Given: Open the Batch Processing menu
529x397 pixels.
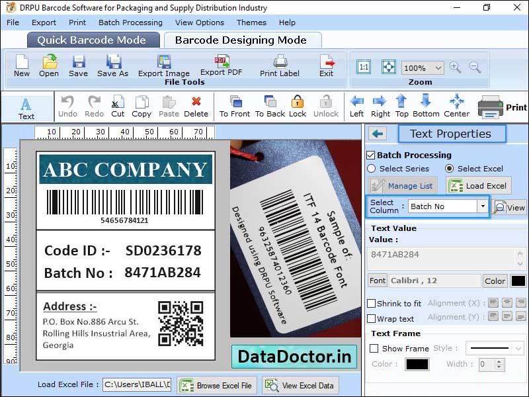Looking at the screenshot, I should point(130,22).
